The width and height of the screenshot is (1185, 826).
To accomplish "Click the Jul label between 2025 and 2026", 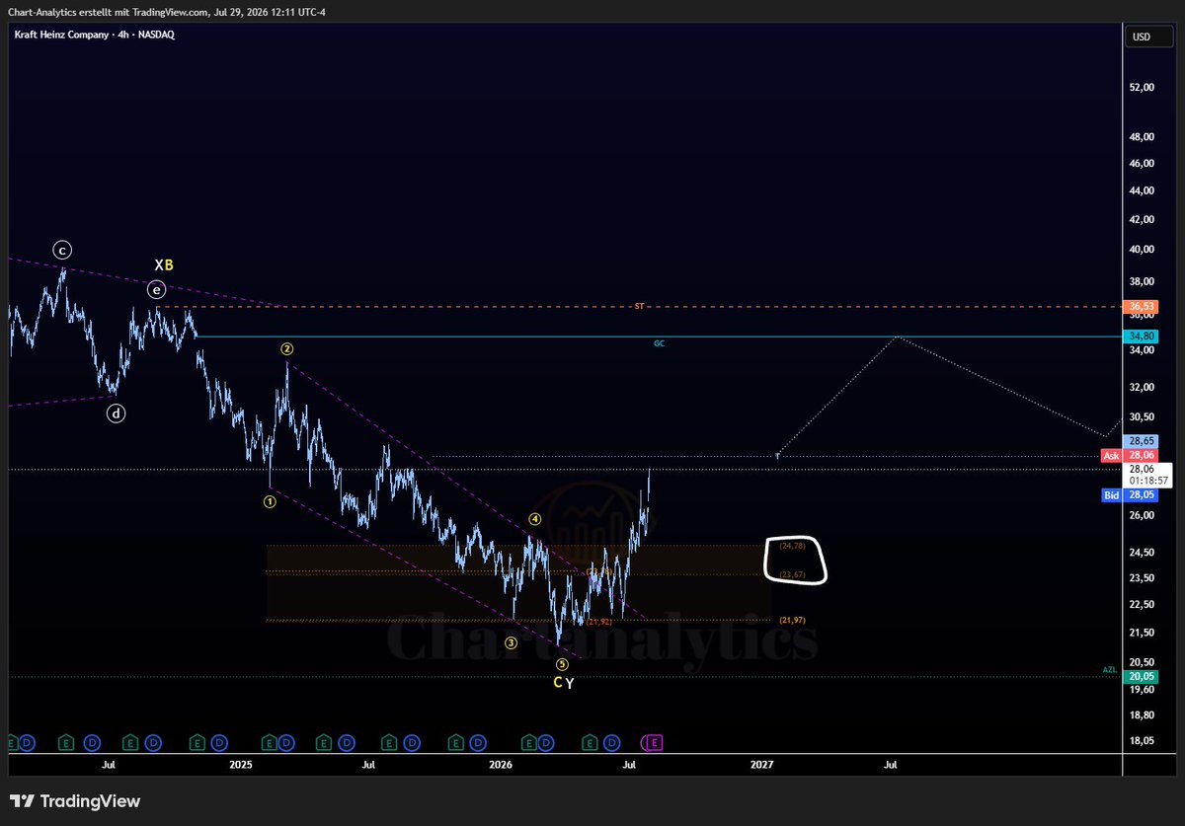I will pos(368,764).
